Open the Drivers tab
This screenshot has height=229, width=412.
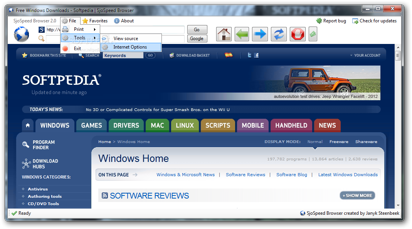(x=126, y=125)
